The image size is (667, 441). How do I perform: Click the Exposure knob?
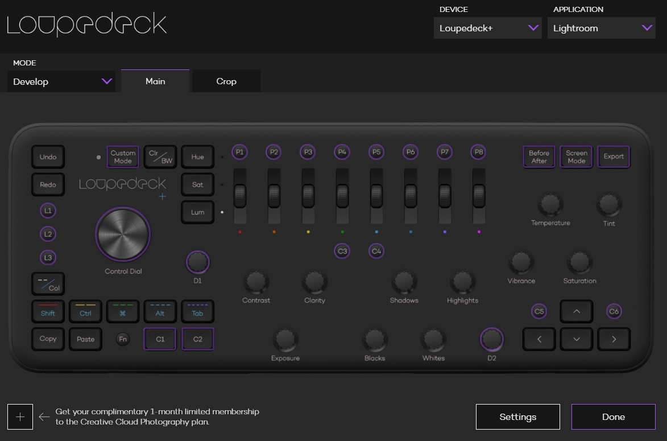click(285, 339)
